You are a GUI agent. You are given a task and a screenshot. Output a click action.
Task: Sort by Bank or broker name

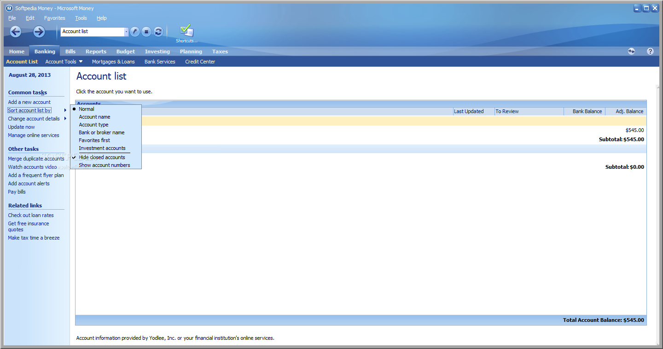pyautogui.click(x=102, y=132)
